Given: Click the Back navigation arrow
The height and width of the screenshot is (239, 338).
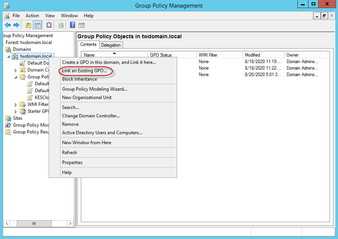Looking at the screenshot, I should [x=8, y=25].
